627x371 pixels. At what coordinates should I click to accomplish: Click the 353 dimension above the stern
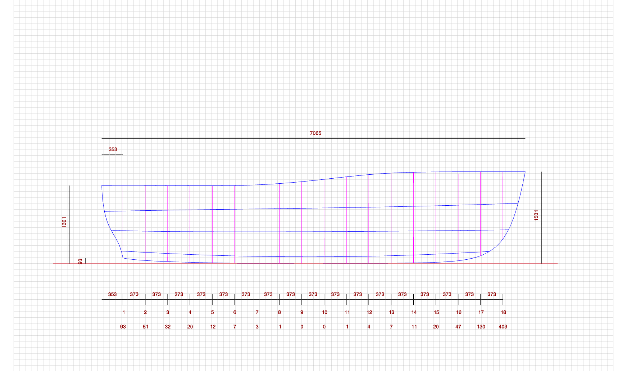coord(113,149)
